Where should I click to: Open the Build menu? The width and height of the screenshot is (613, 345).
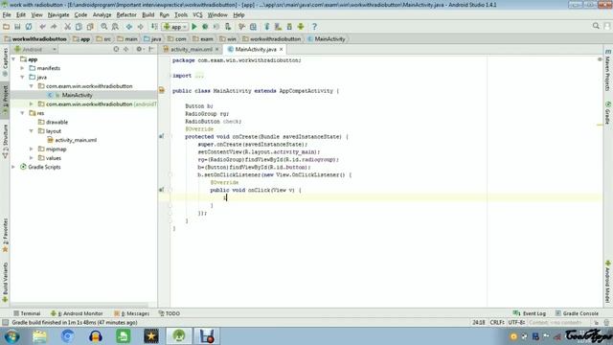[148, 15]
